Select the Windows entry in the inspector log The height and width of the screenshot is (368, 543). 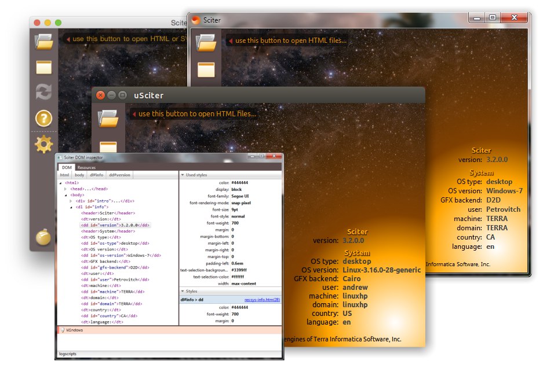click(169, 330)
